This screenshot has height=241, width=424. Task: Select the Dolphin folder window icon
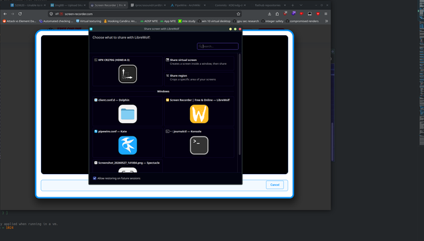click(x=128, y=114)
